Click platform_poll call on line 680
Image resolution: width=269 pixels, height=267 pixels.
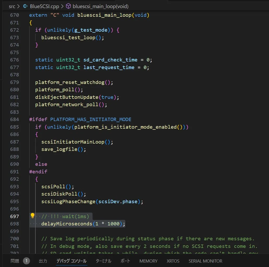pos(55,90)
